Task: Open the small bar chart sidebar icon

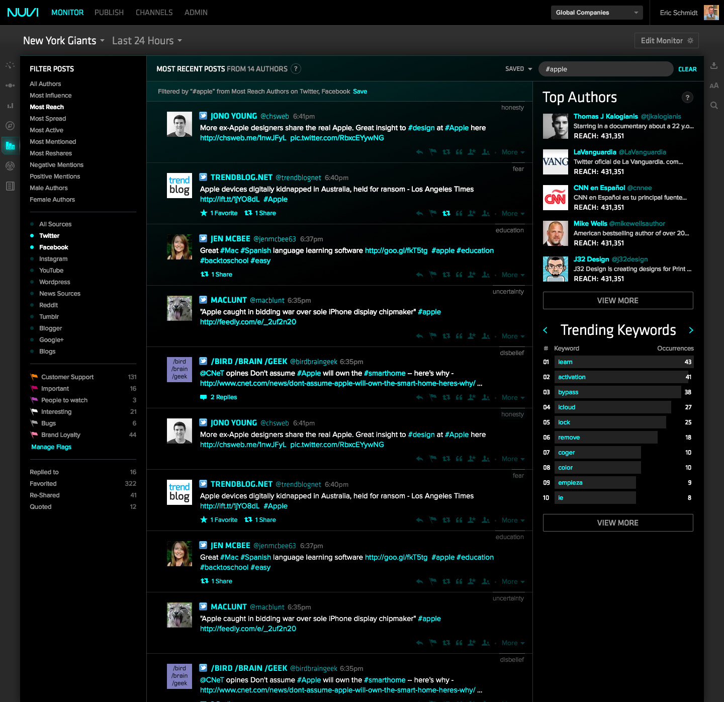Action: pyautogui.click(x=10, y=106)
